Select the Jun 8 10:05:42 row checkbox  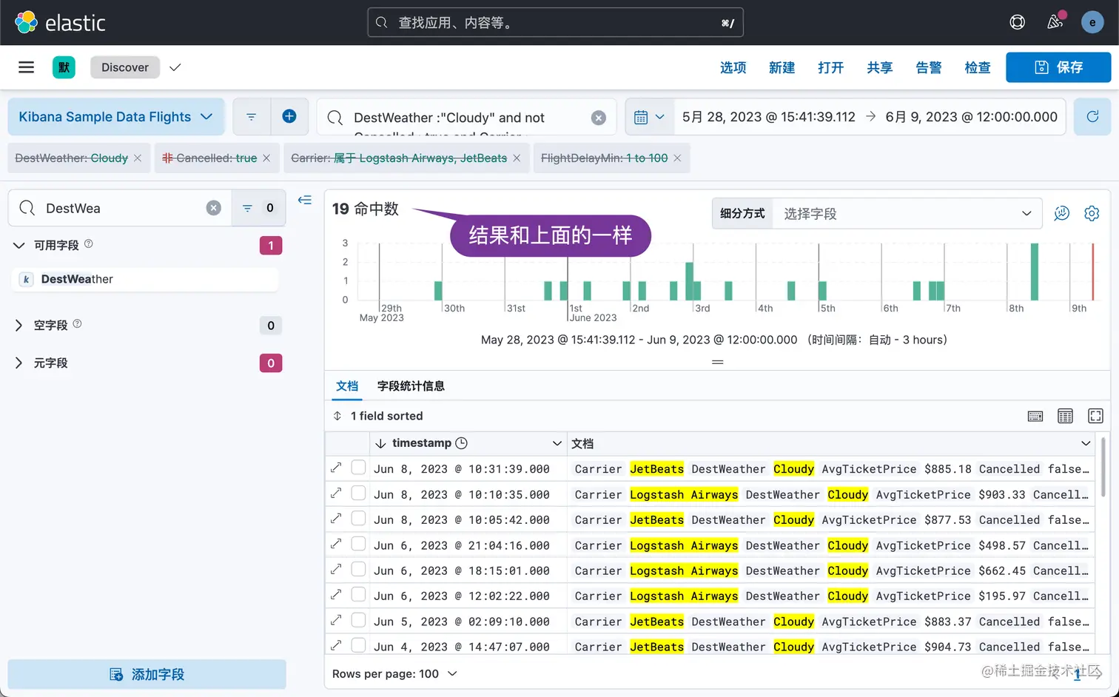tap(358, 519)
